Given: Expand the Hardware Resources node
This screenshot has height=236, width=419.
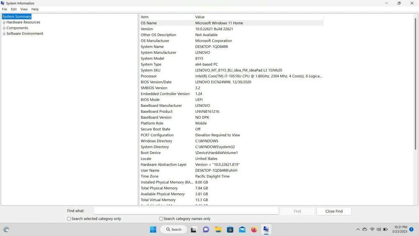Looking at the screenshot, I should click(4, 23).
